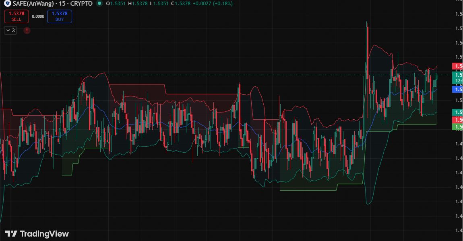Image resolution: width=463 pixels, height=241 pixels.
Task: Click the red exclamation warning icon
Action: point(27,30)
